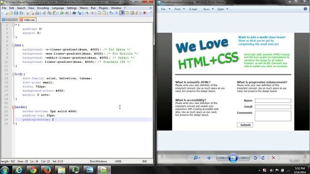The image size is (310, 174).
Task: Click the Action Center flag tray icon
Action: [277, 170]
